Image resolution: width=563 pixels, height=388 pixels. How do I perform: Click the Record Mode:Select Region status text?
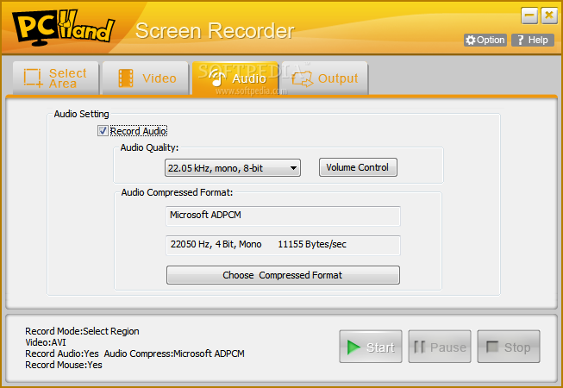coord(82,331)
